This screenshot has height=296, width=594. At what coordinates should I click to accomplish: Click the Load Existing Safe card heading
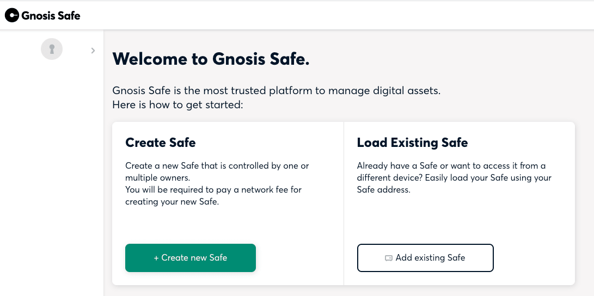(x=412, y=143)
